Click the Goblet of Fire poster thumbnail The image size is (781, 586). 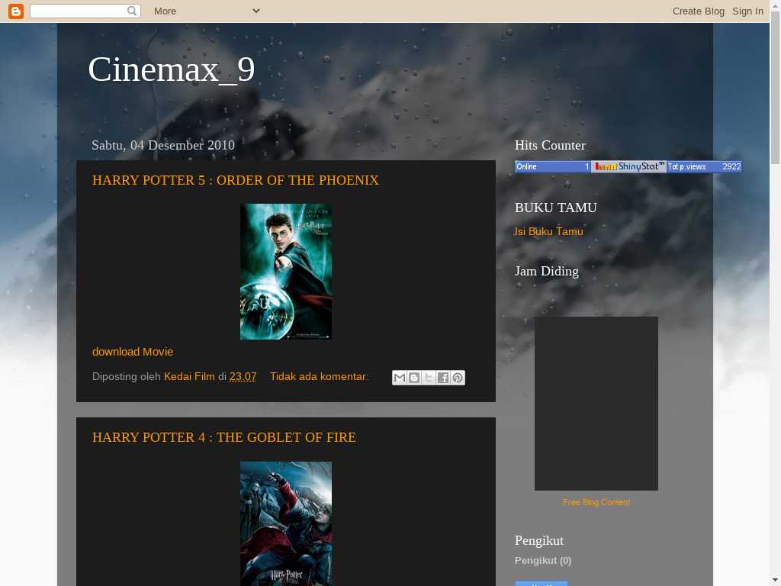pyautogui.click(x=286, y=523)
